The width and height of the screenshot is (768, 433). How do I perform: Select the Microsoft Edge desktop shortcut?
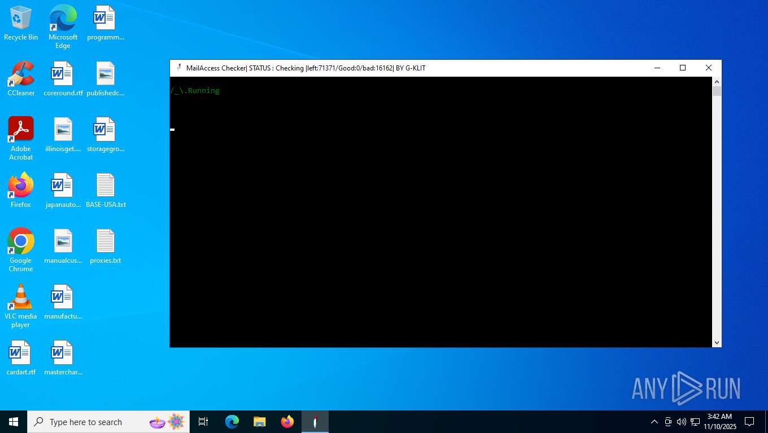coord(63,26)
